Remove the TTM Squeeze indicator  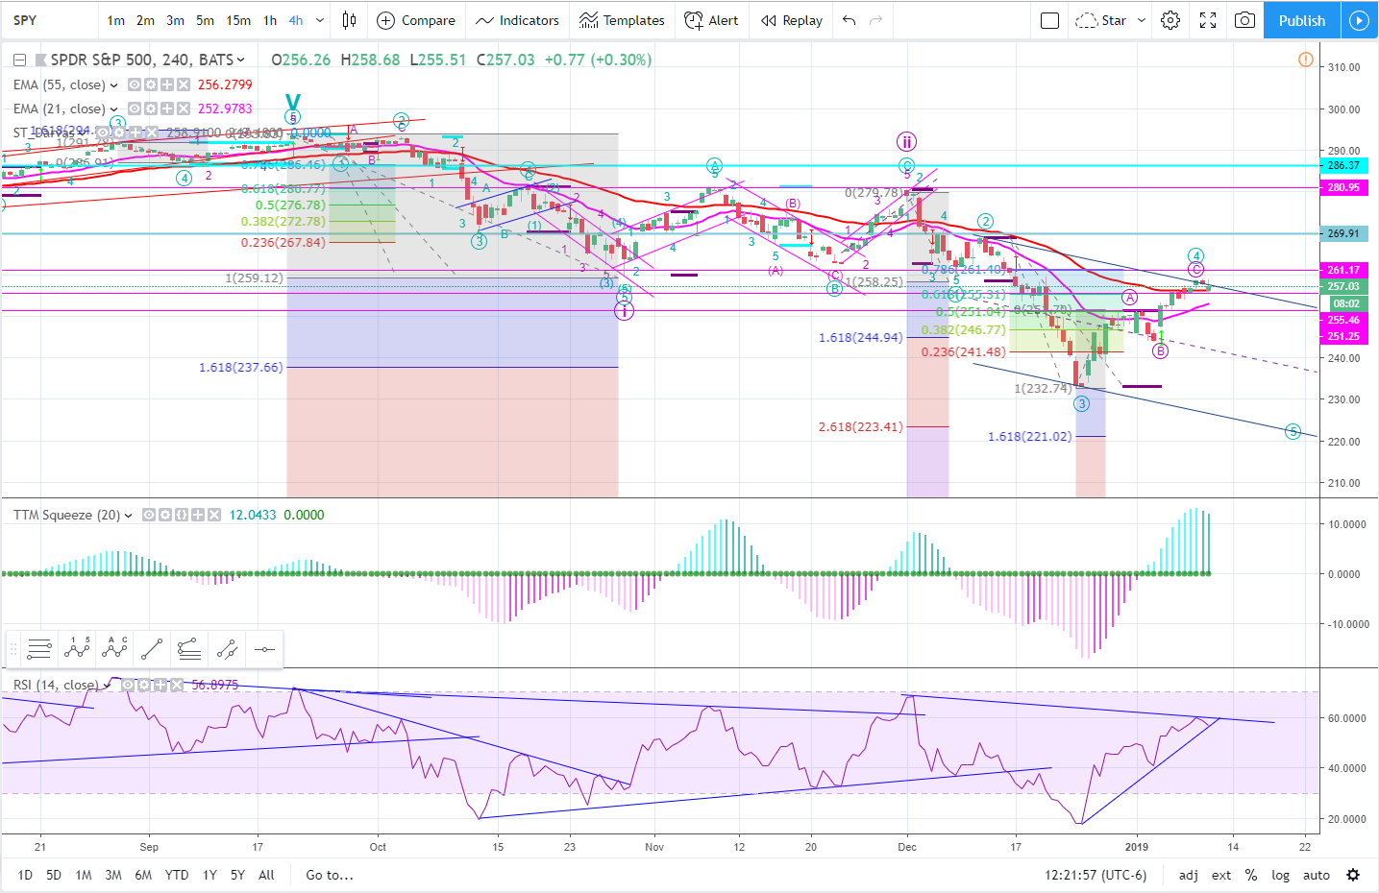point(214,515)
